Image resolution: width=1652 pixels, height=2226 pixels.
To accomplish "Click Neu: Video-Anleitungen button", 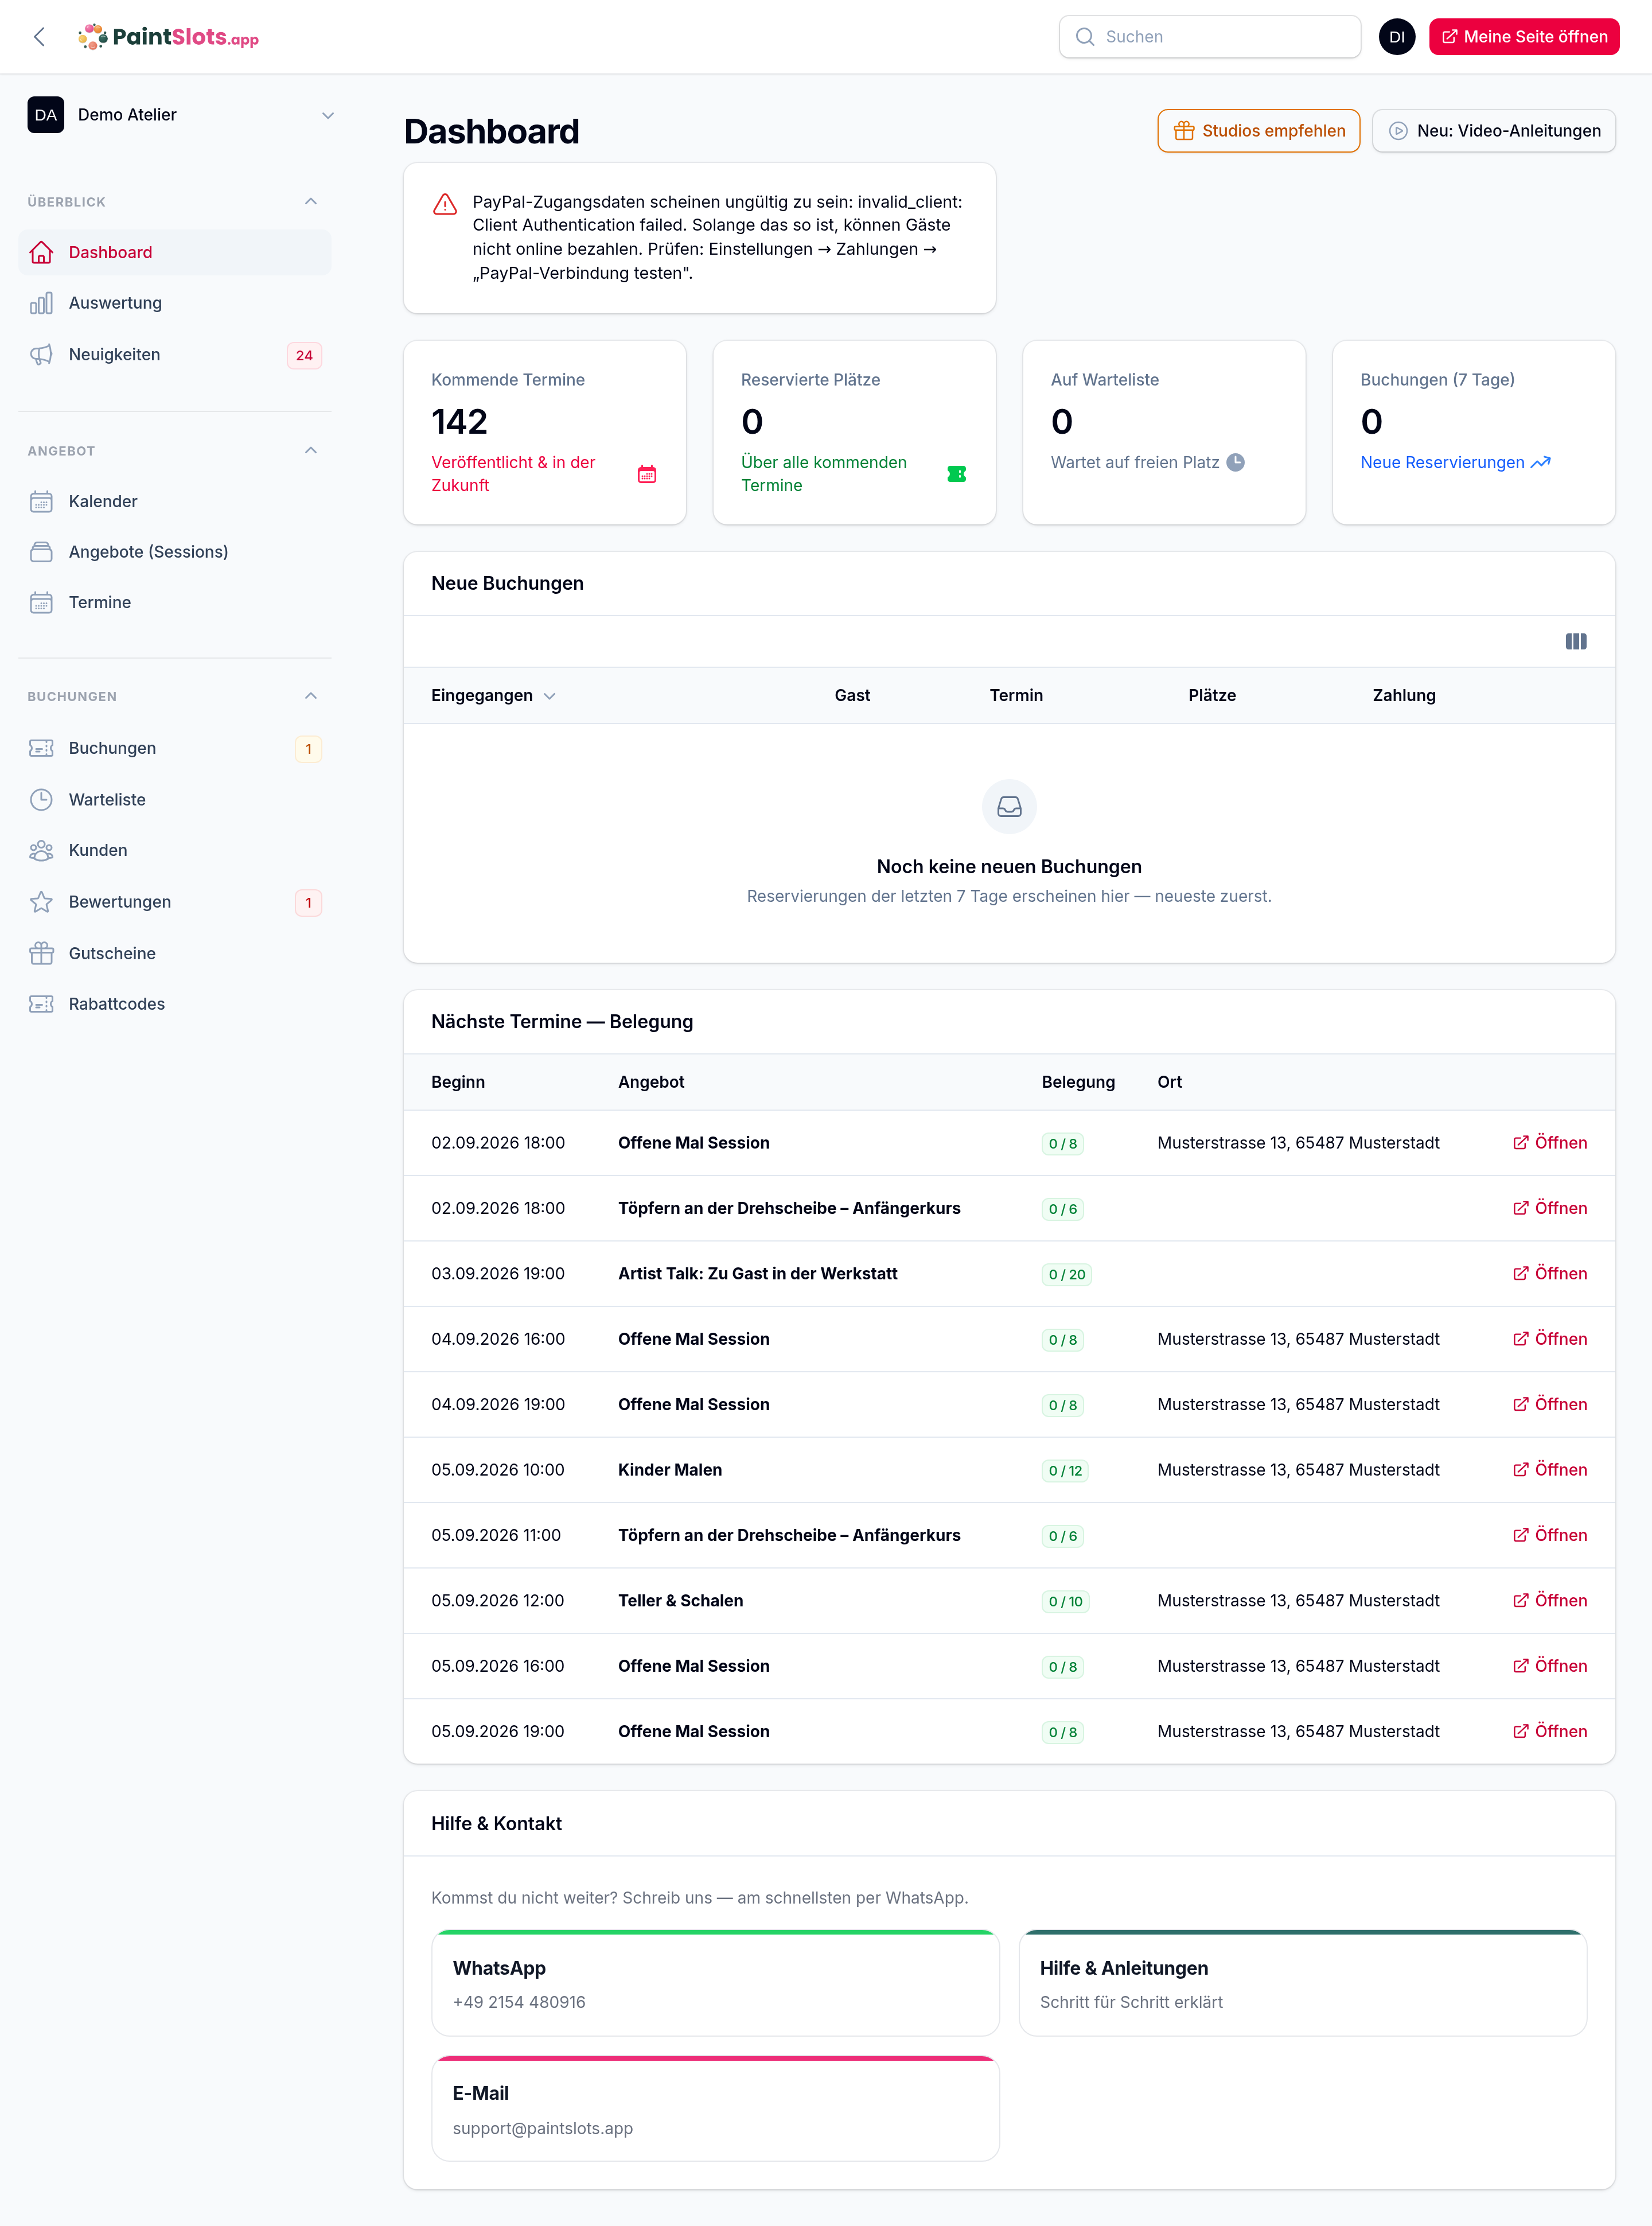I will click(x=1493, y=131).
